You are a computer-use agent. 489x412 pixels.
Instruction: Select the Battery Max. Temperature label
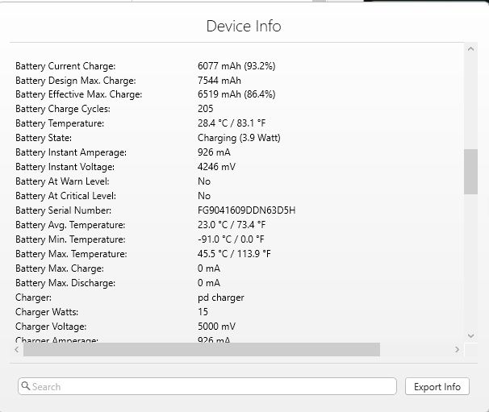[71, 254]
